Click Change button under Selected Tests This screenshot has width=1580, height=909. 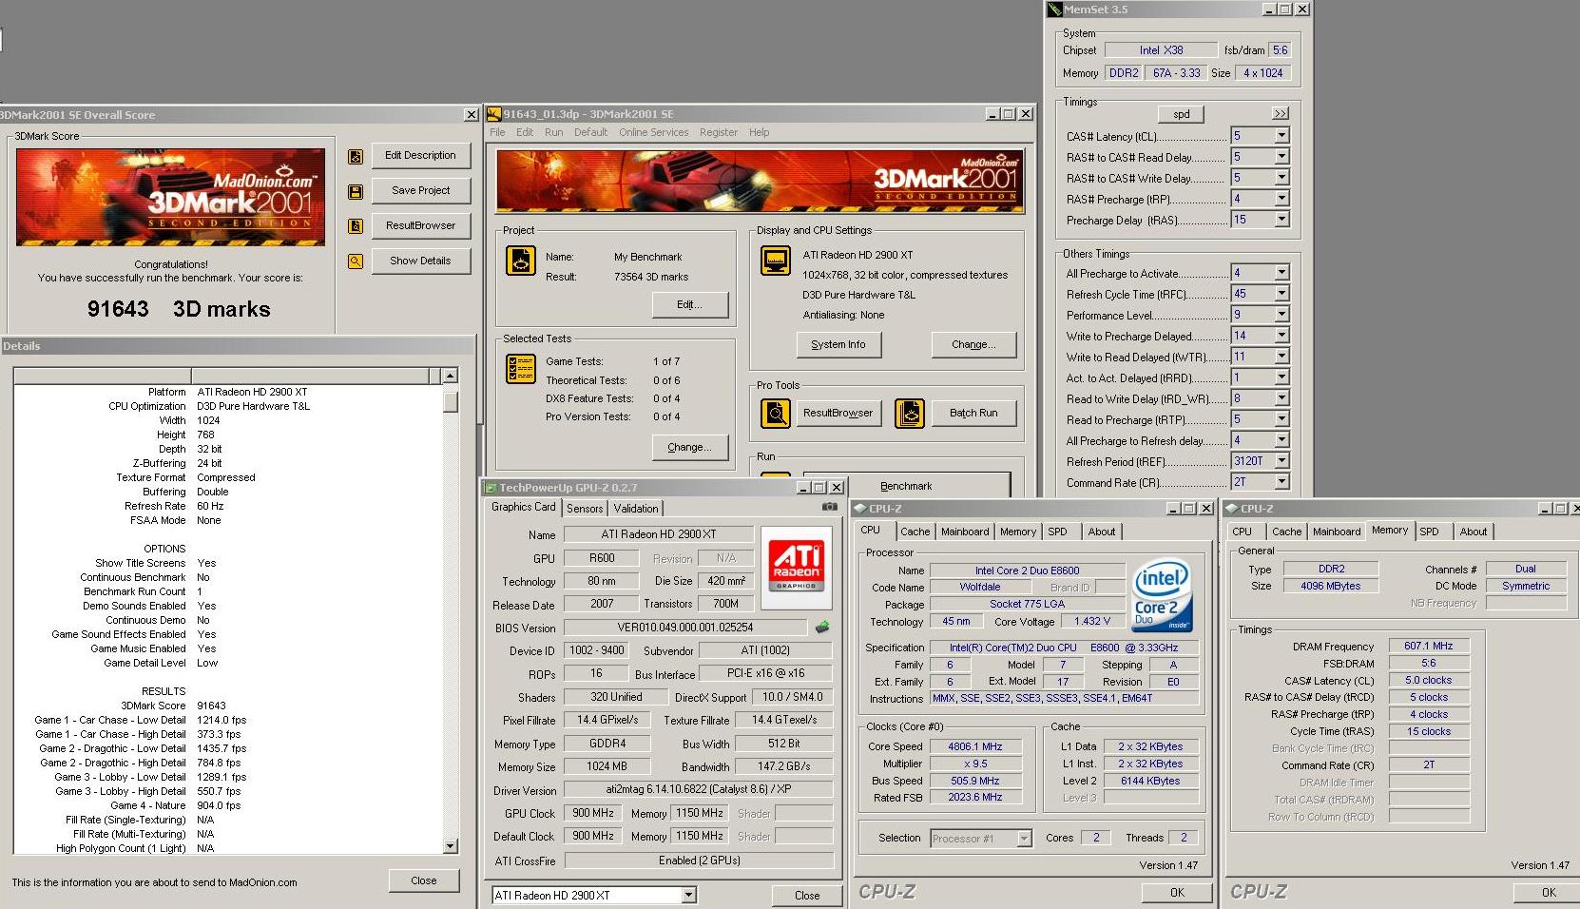(x=689, y=448)
